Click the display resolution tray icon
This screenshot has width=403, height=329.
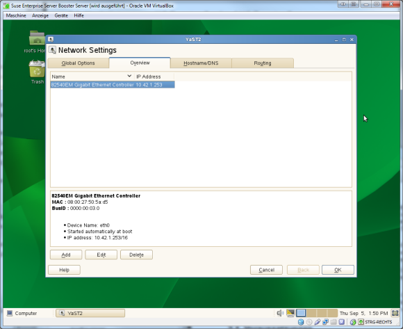point(290,313)
